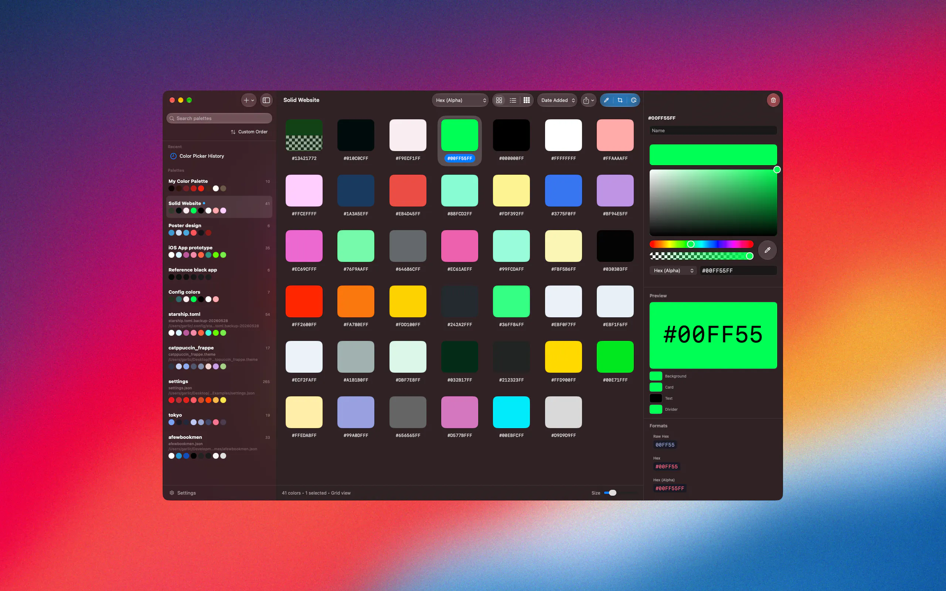Click the Text preview color swatch
The height and width of the screenshot is (591, 946).
(x=656, y=398)
